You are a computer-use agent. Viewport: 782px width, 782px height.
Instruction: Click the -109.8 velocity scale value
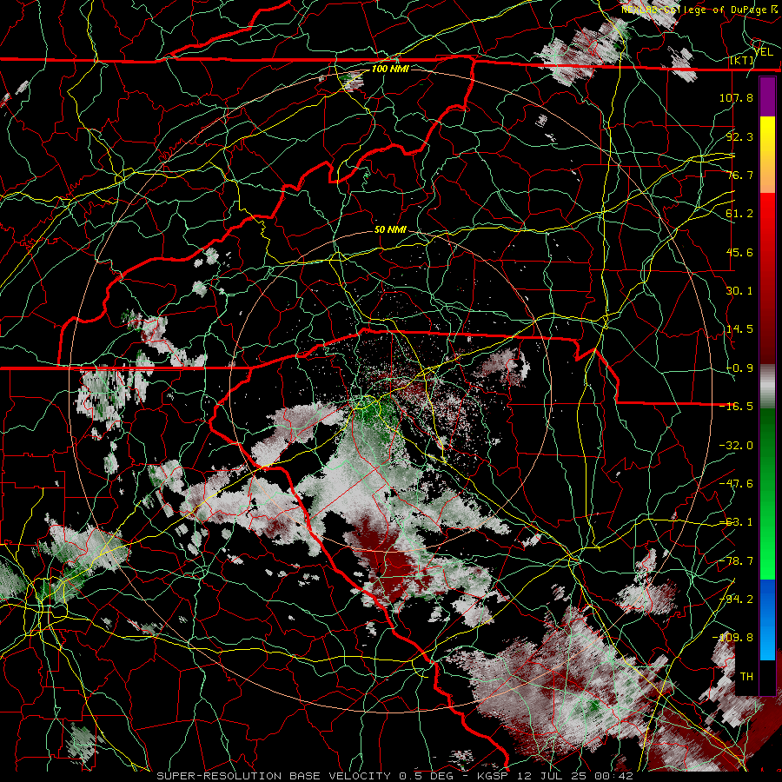coord(732,638)
